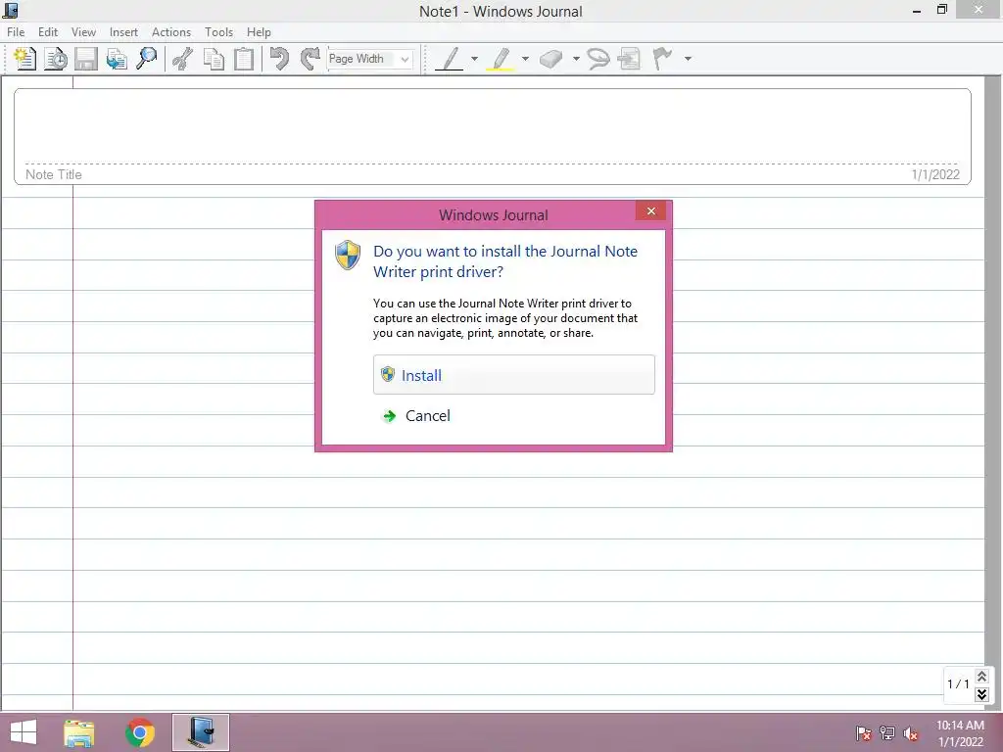The width and height of the screenshot is (1003, 752).
Task: Close the Windows Journal dialog
Action: [x=650, y=211]
